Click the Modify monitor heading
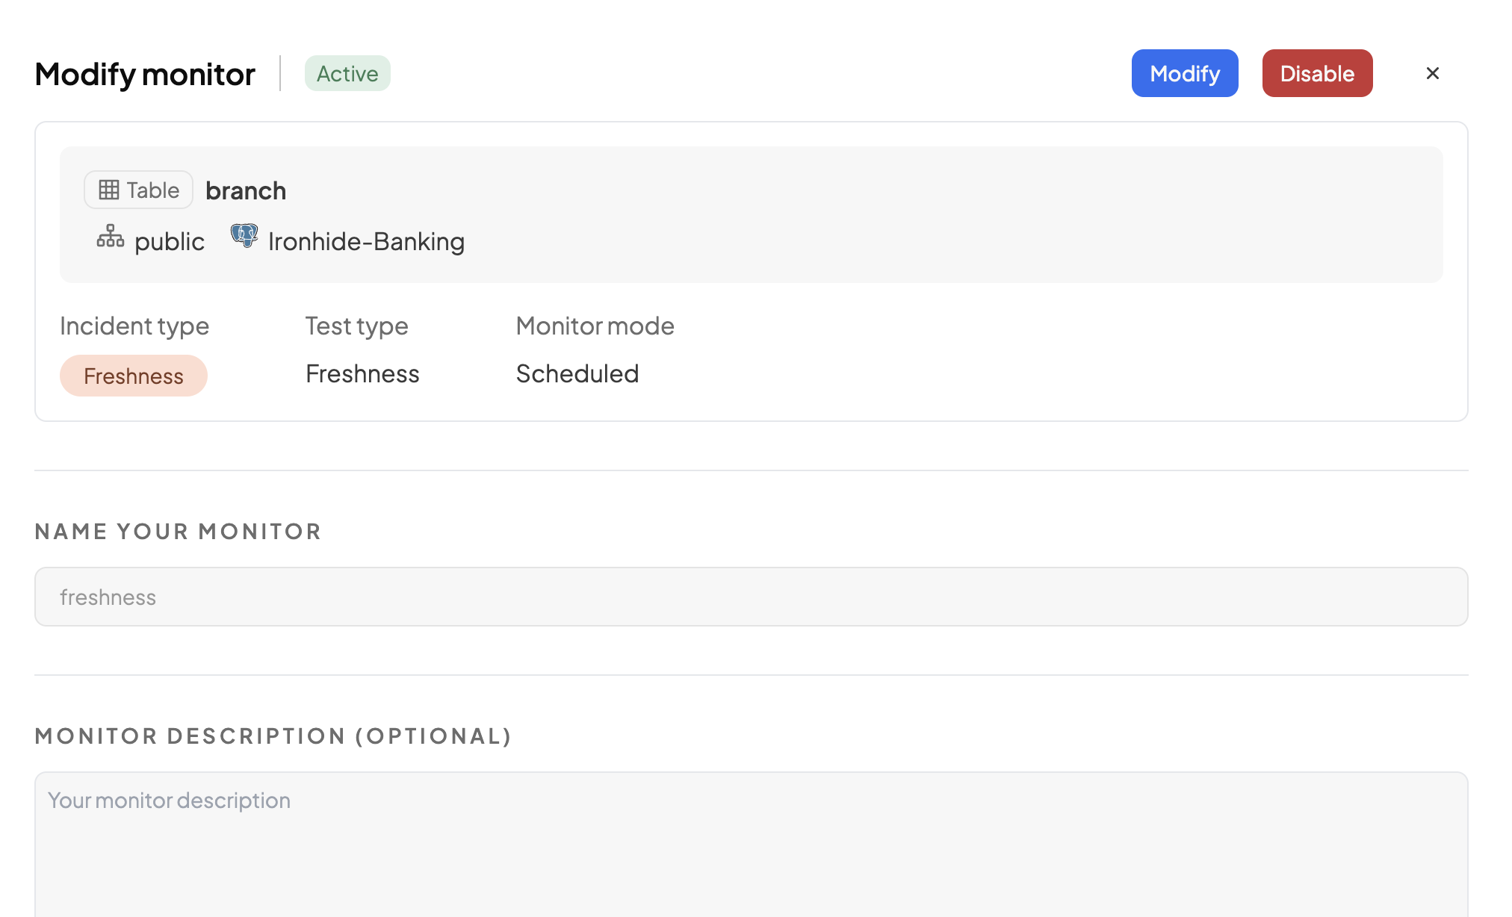 pos(145,74)
